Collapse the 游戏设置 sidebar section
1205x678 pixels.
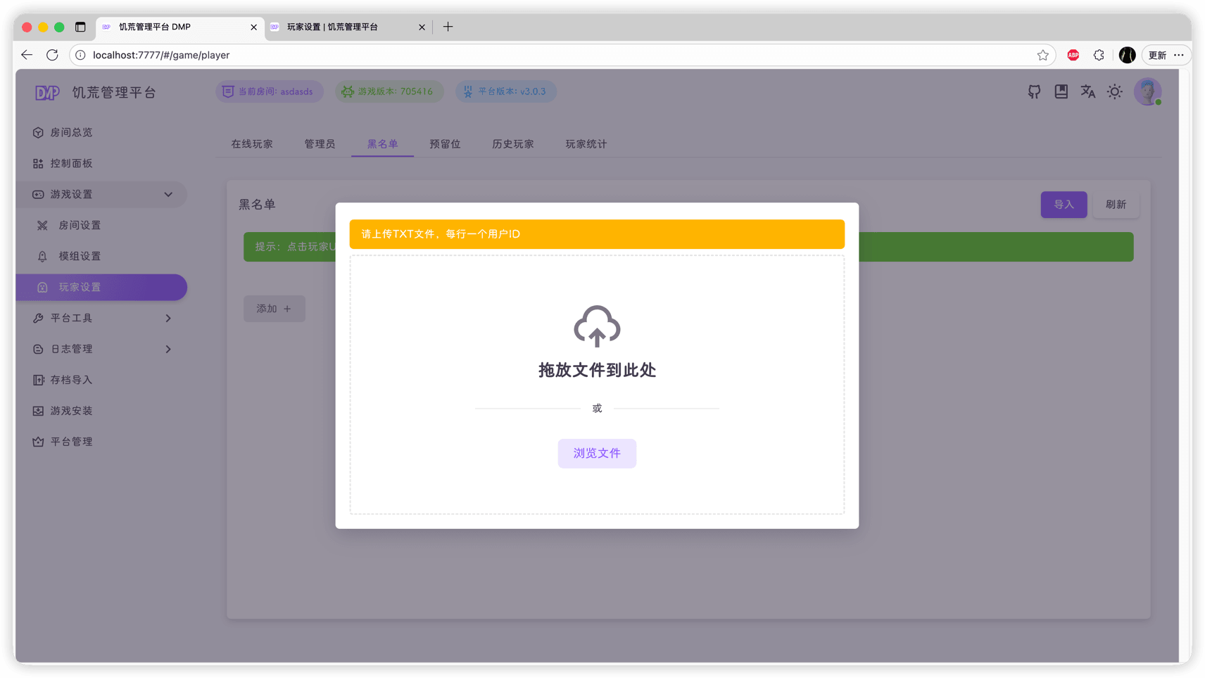[168, 194]
